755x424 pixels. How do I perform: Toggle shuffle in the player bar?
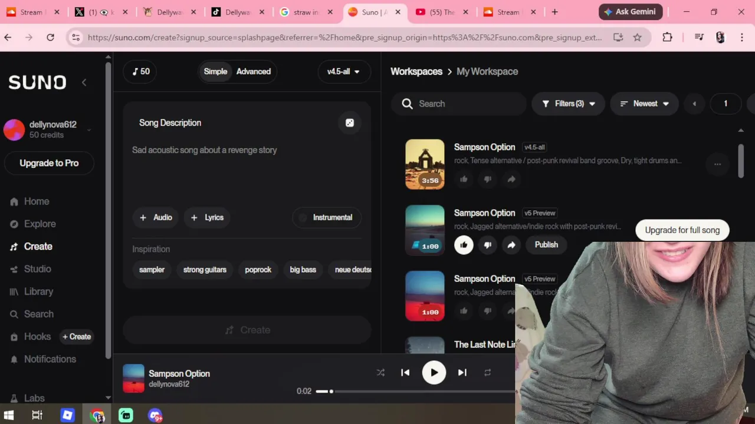pyautogui.click(x=380, y=372)
